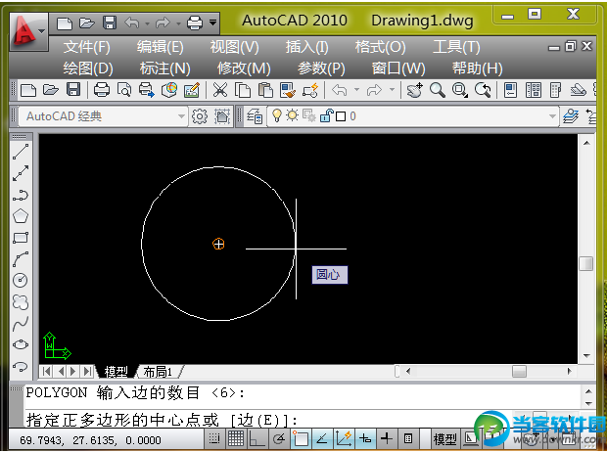Open the red A application menu
The height and width of the screenshot is (453, 607).
[28, 30]
